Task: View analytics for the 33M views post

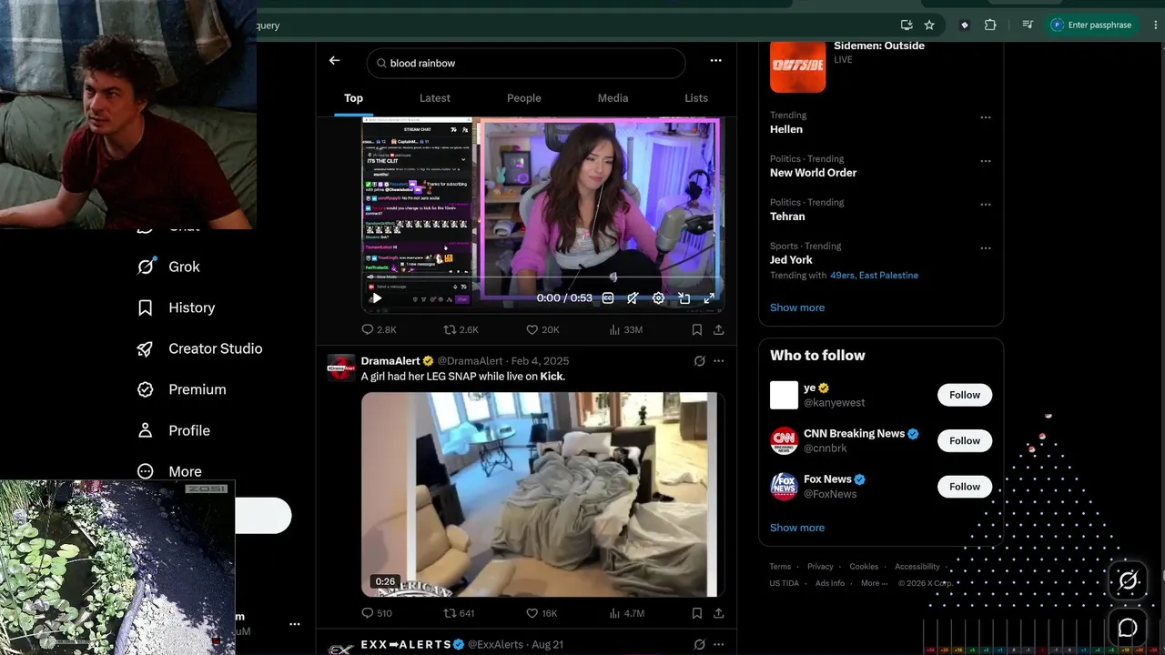Action: click(x=625, y=329)
